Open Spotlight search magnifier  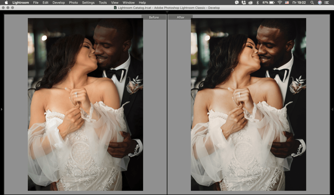click(x=312, y=2)
